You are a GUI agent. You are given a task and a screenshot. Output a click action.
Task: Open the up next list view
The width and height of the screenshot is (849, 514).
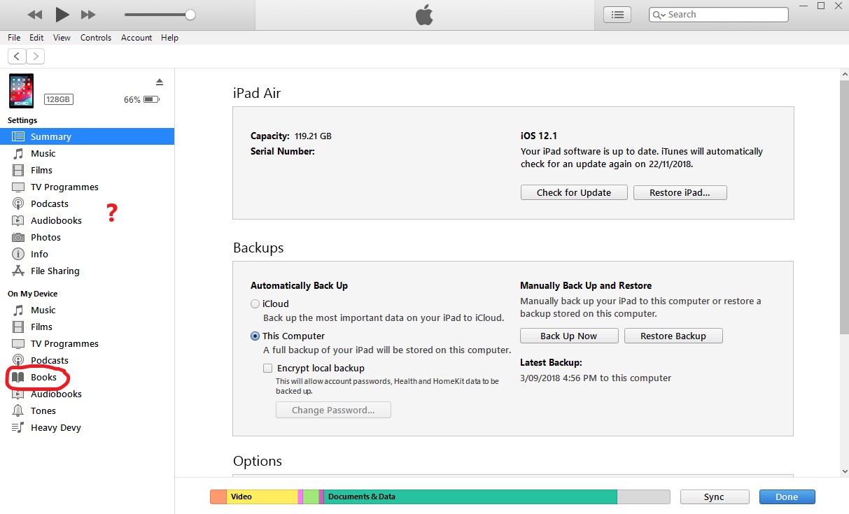(617, 14)
